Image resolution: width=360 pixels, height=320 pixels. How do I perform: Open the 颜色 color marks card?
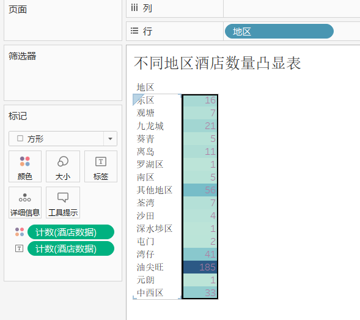25,166
